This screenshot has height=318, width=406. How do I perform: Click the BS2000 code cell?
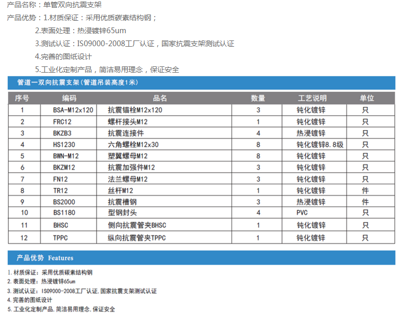tap(64, 201)
